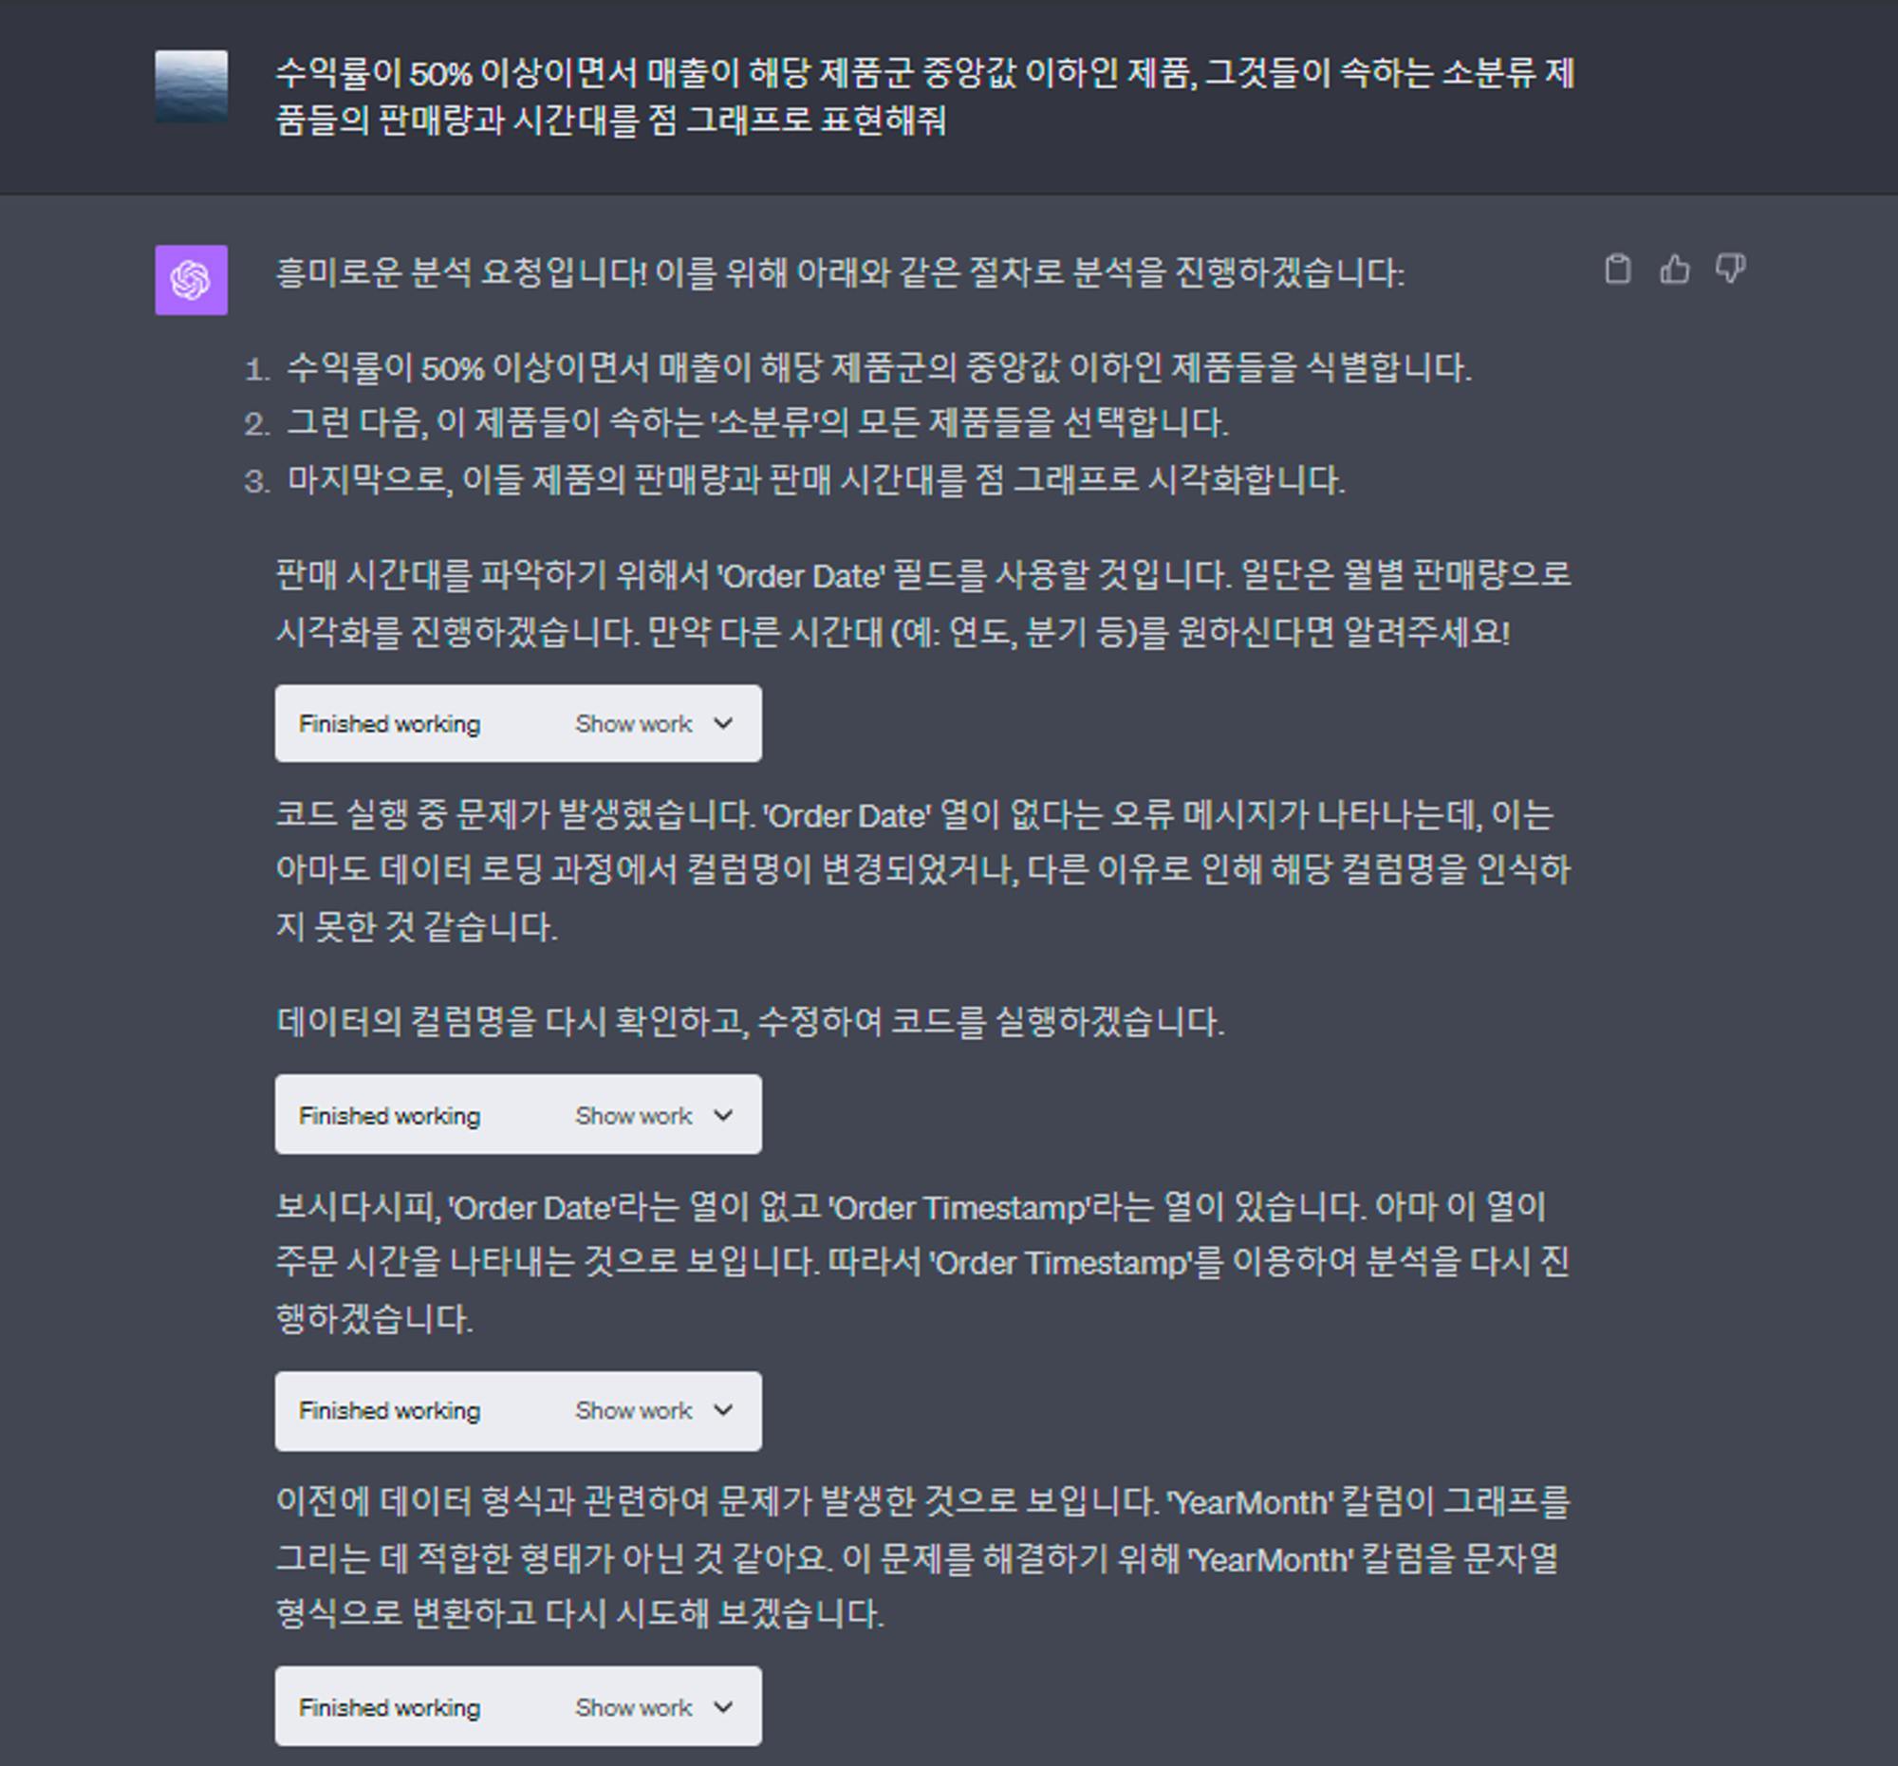Copy the assistant response with the clipboard icon
The height and width of the screenshot is (1766, 1898).
(1617, 270)
